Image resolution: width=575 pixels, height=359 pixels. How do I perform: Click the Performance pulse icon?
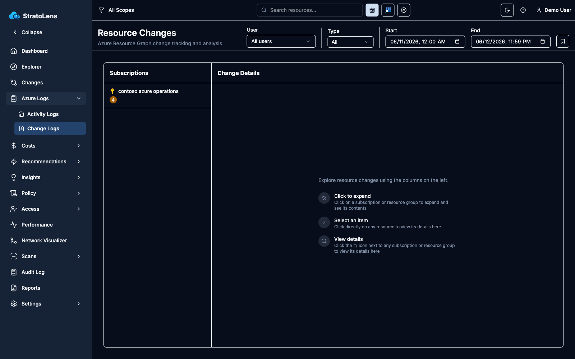14,225
